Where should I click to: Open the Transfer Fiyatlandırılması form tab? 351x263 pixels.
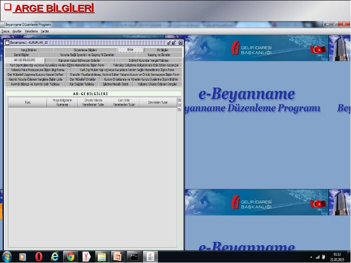(x=125, y=75)
